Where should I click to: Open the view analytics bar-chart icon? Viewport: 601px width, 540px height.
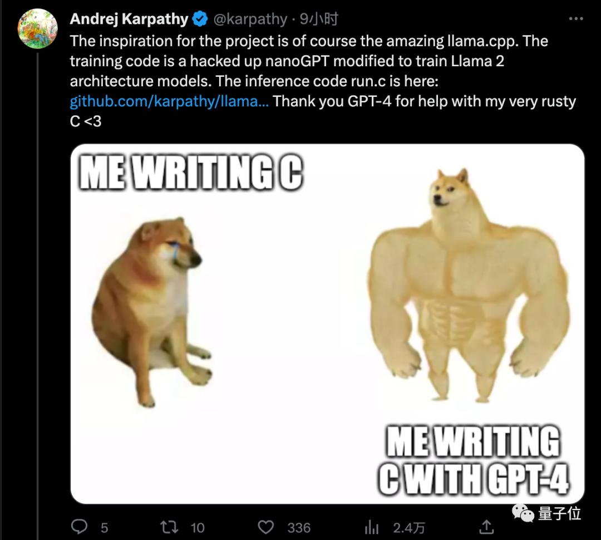point(371,527)
